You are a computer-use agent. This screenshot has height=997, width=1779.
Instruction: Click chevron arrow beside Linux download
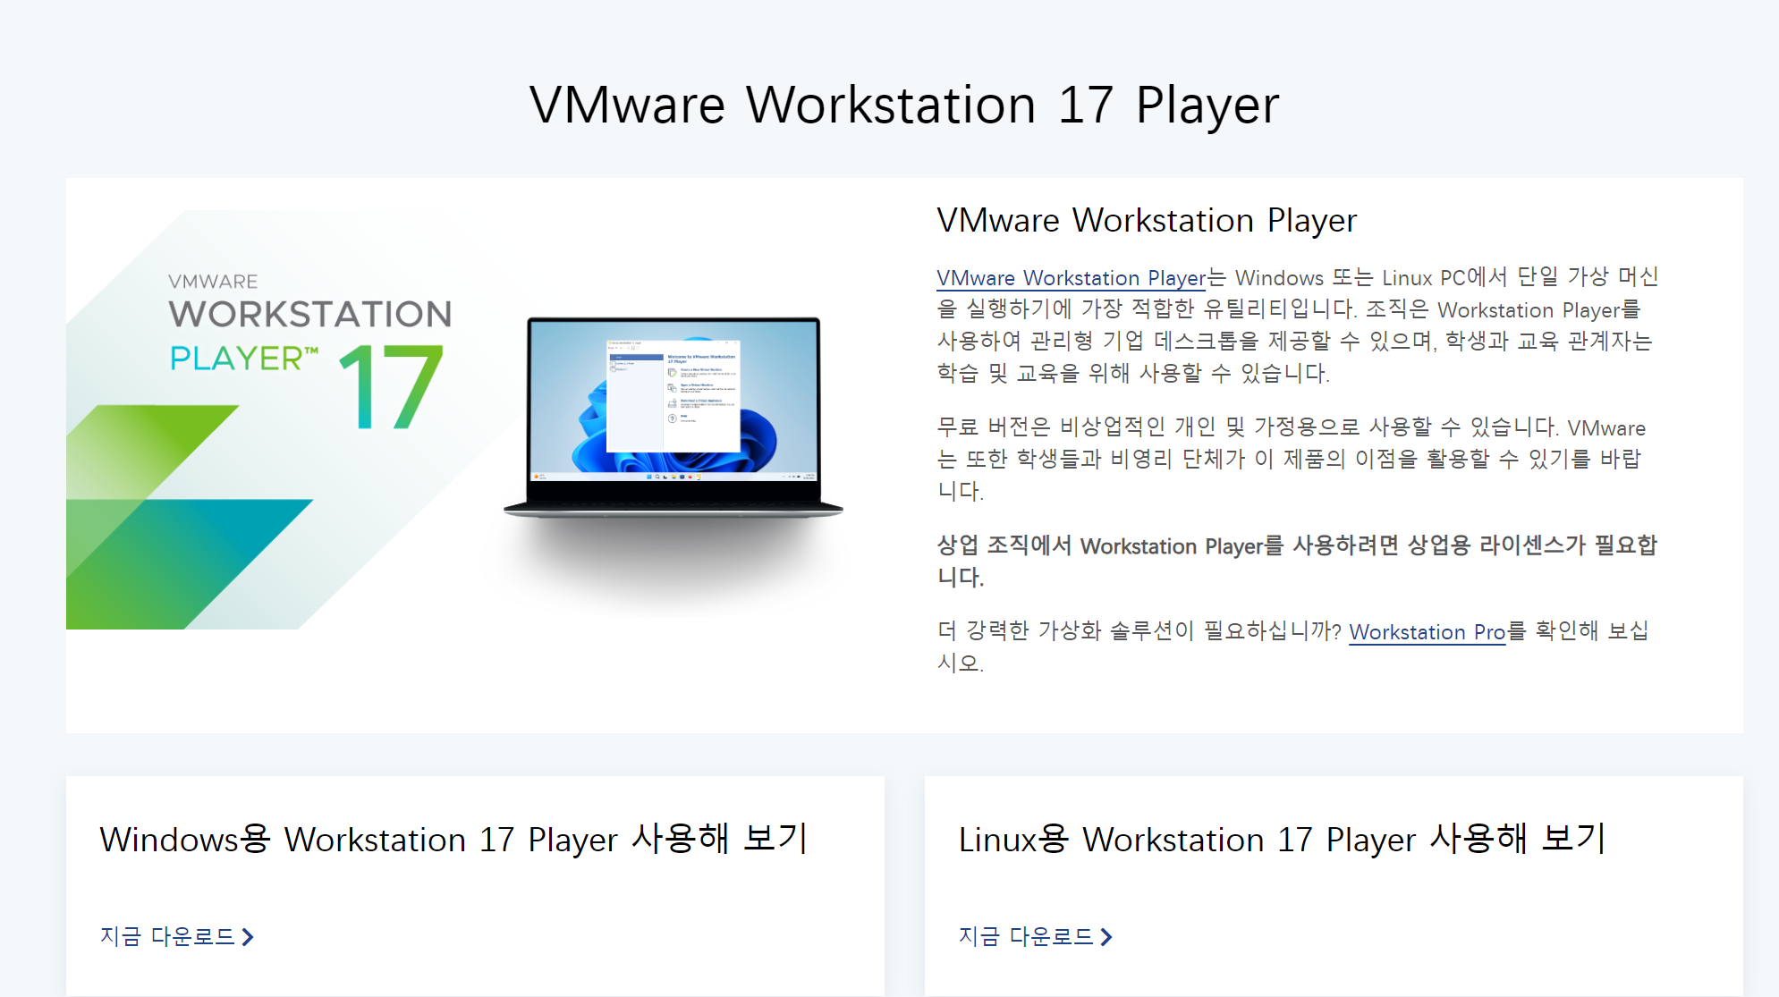pyautogui.click(x=1107, y=937)
